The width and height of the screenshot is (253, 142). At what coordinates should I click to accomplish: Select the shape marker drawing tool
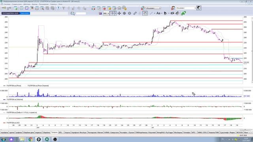point(165,13)
